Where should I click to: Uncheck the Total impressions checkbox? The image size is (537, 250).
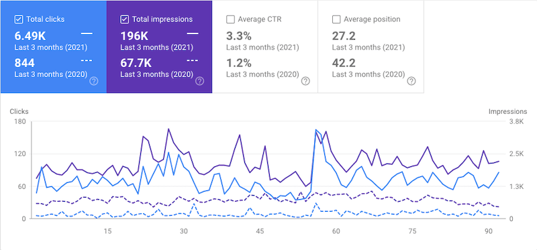tap(125, 19)
